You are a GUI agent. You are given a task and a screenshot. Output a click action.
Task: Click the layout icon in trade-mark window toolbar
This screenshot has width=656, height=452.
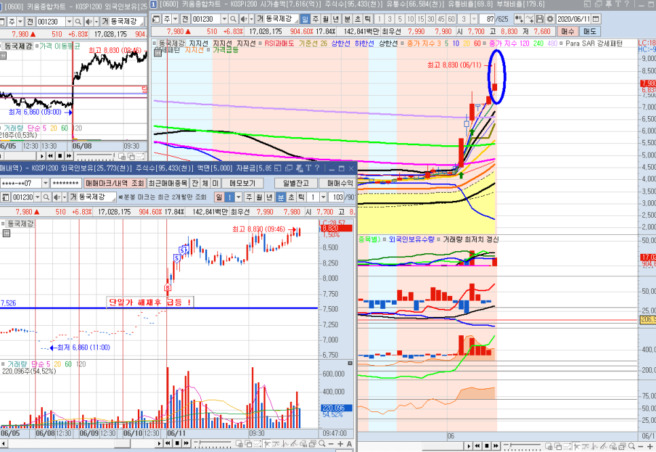click(5, 197)
